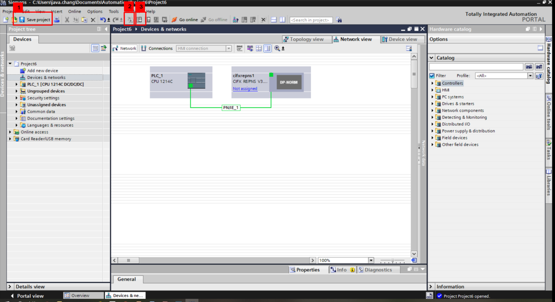Click the Delete X icon
The image size is (555, 302).
point(93,20)
